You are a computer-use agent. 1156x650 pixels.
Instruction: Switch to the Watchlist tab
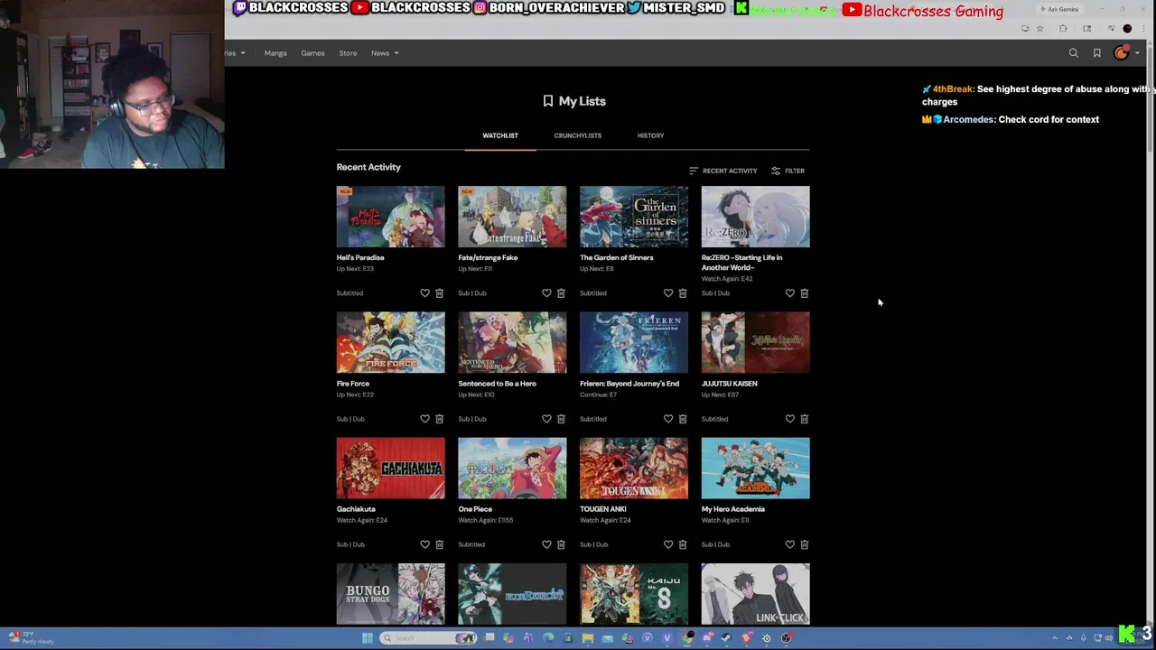[500, 135]
